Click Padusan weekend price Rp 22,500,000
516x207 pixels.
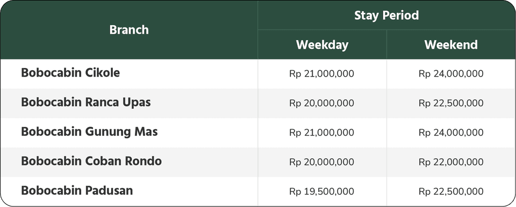[451, 191]
